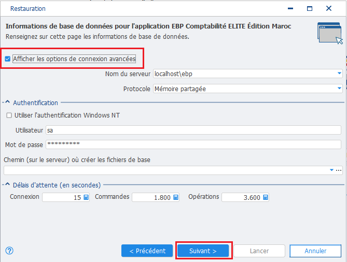This screenshot has width=347, height=262.
Task: Click the Annuler button
Action: coord(315,251)
